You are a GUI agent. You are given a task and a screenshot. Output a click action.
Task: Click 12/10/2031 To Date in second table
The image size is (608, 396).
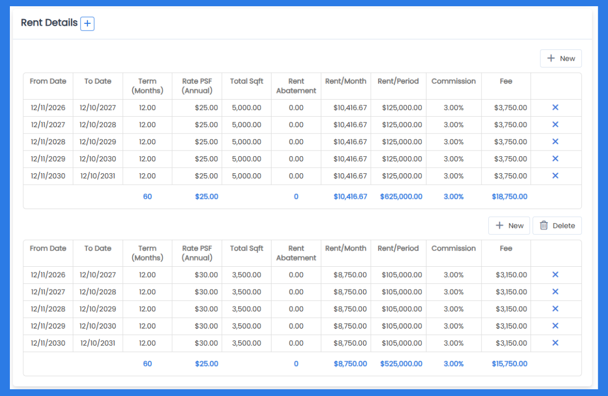coord(98,343)
